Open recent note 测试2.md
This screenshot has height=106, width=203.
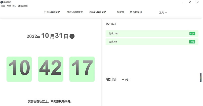(152, 34)
